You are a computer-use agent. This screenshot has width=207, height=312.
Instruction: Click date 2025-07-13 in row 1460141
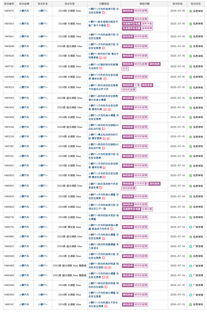(177, 304)
